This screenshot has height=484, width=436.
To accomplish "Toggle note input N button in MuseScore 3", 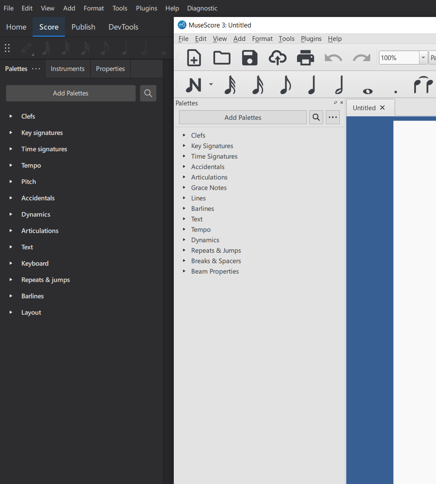I will tap(194, 85).
